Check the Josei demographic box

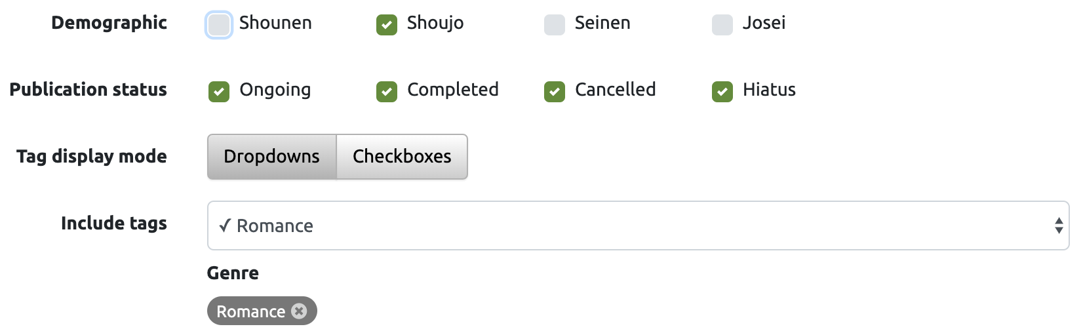click(x=722, y=25)
